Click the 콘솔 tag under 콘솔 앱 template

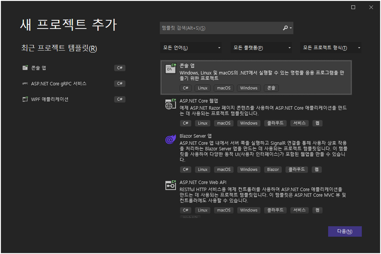coord(271,88)
